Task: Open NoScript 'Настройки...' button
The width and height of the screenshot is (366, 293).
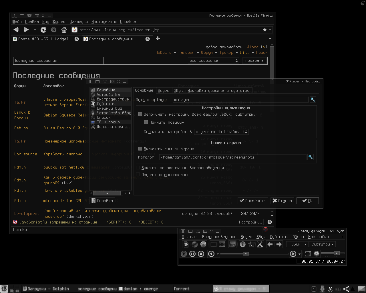Action: 250,222
